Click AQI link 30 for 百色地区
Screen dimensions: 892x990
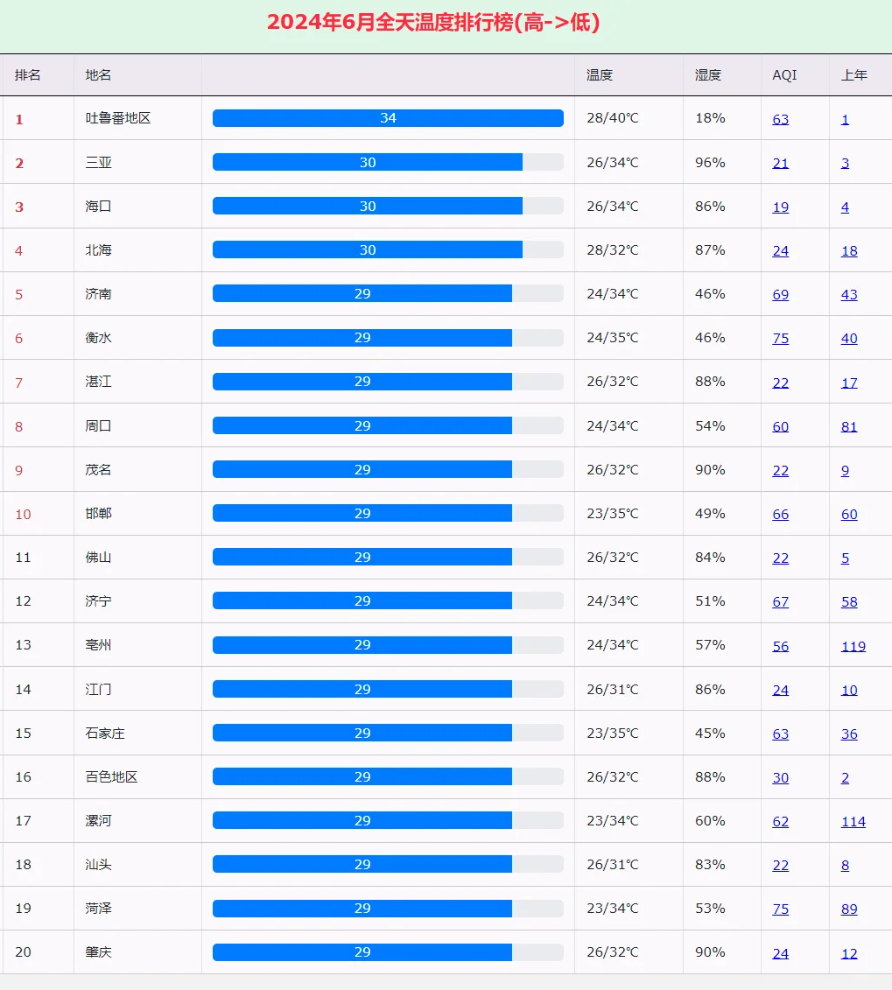click(x=780, y=778)
